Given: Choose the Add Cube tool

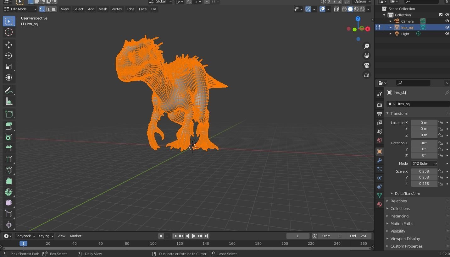Looking at the screenshot, I should (9, 114).
